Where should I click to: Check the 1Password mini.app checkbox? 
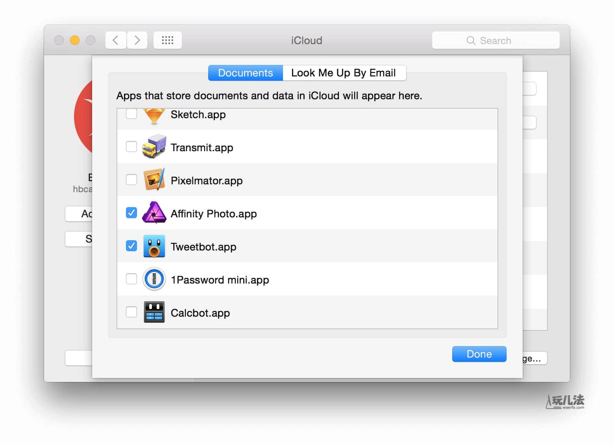tap(131, 279)
